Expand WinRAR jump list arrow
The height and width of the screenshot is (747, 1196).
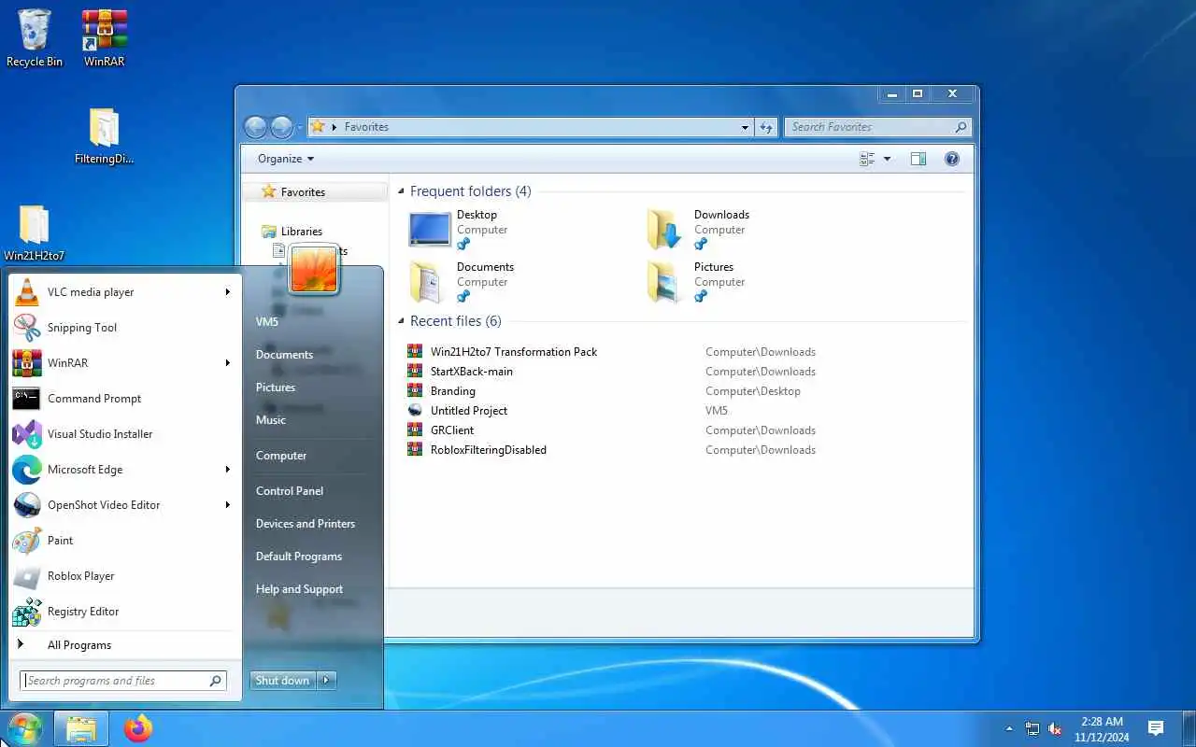tap(227, 363)
